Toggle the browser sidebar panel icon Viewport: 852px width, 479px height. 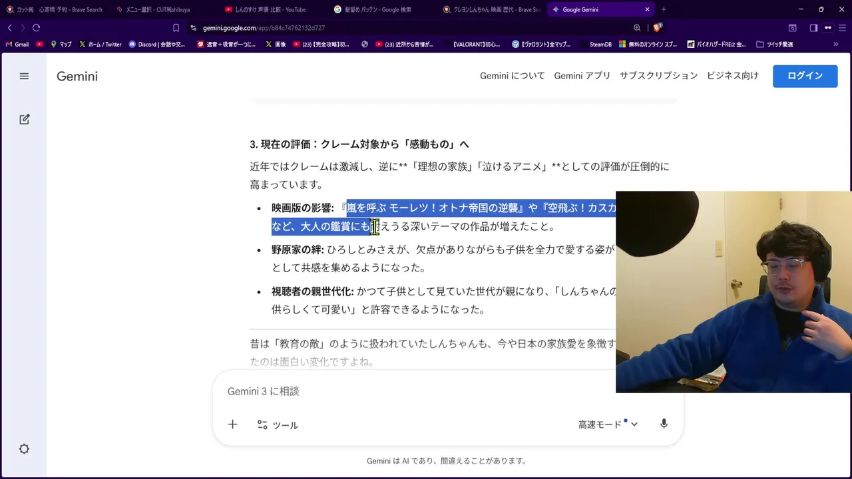click(813, 28)
